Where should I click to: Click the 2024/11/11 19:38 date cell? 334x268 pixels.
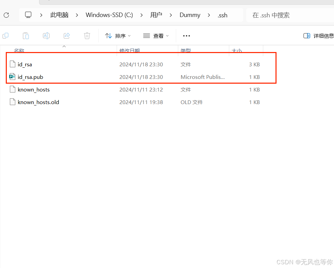point(141,102)
